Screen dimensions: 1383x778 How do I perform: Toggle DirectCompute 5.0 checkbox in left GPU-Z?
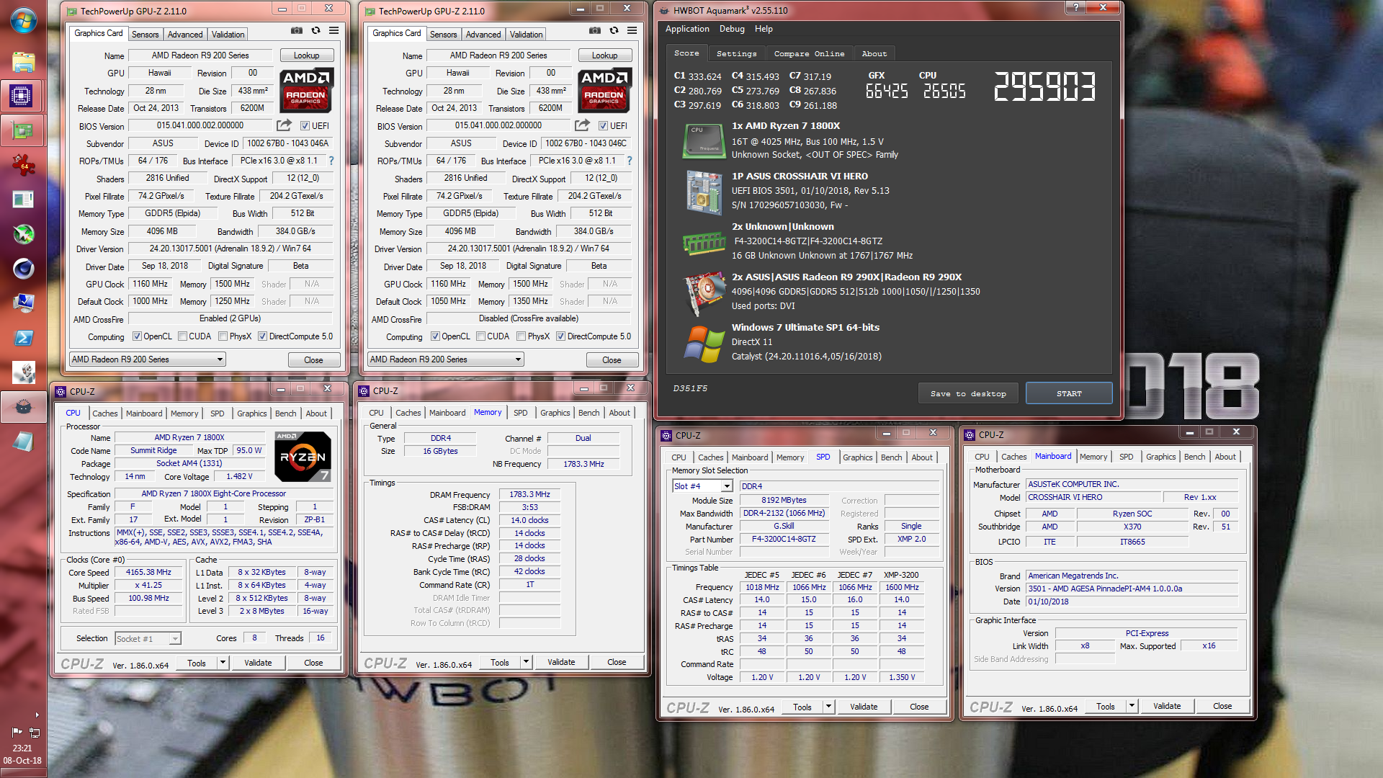(x=262, y=336)
